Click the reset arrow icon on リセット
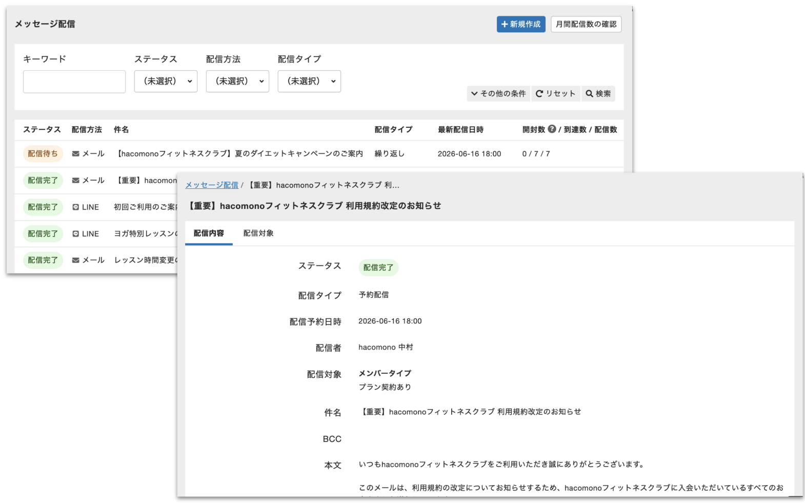 [x=539, y=93]
